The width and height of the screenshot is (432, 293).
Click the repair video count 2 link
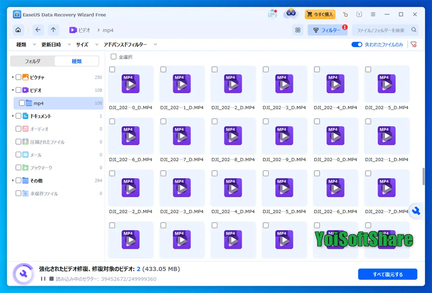tap(138, 269)
